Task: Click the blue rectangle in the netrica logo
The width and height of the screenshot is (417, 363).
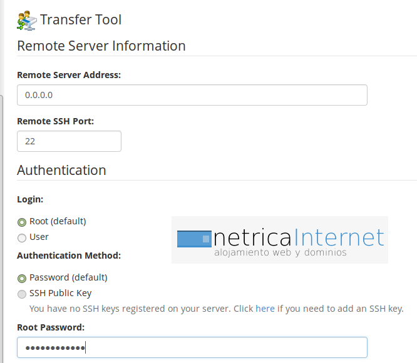Action: coord(193,239)
